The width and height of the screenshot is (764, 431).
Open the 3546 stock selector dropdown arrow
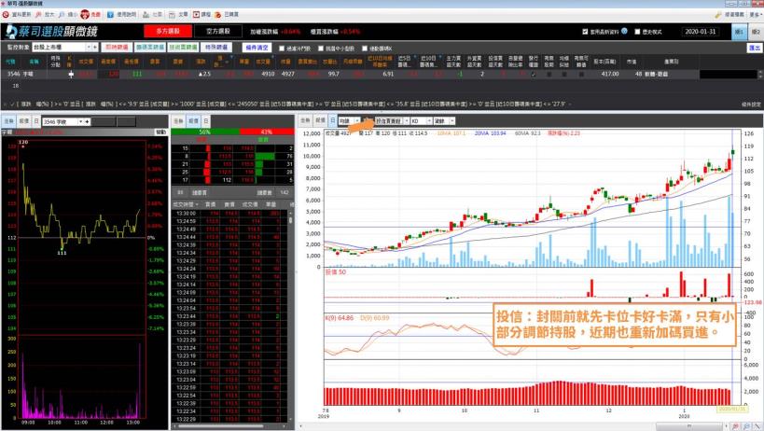(81, 122)
